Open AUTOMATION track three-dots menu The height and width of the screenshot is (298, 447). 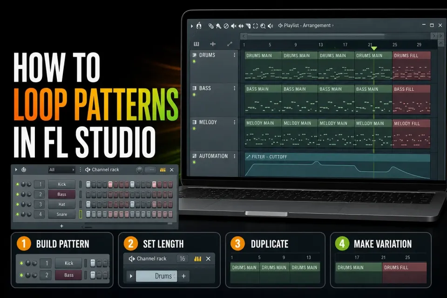click(x=235, y=156)
